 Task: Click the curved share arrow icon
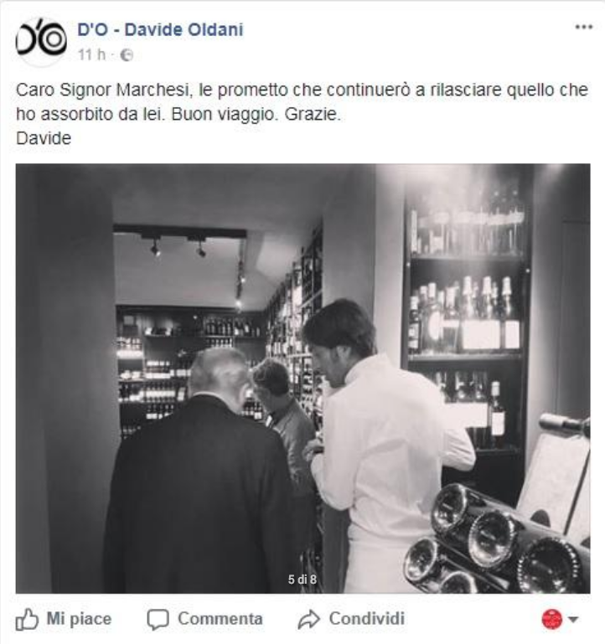pos(308,620)
